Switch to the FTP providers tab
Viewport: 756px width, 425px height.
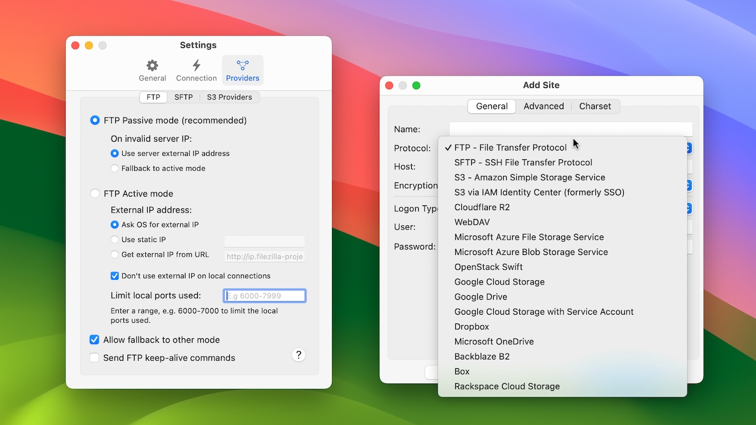coord(153,97)
